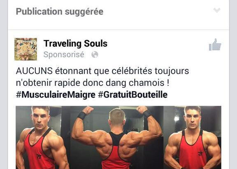This screenshot has height=169, width=237.
Task: Click the logo on right red tank top
Action: click(x=200, y=154)
